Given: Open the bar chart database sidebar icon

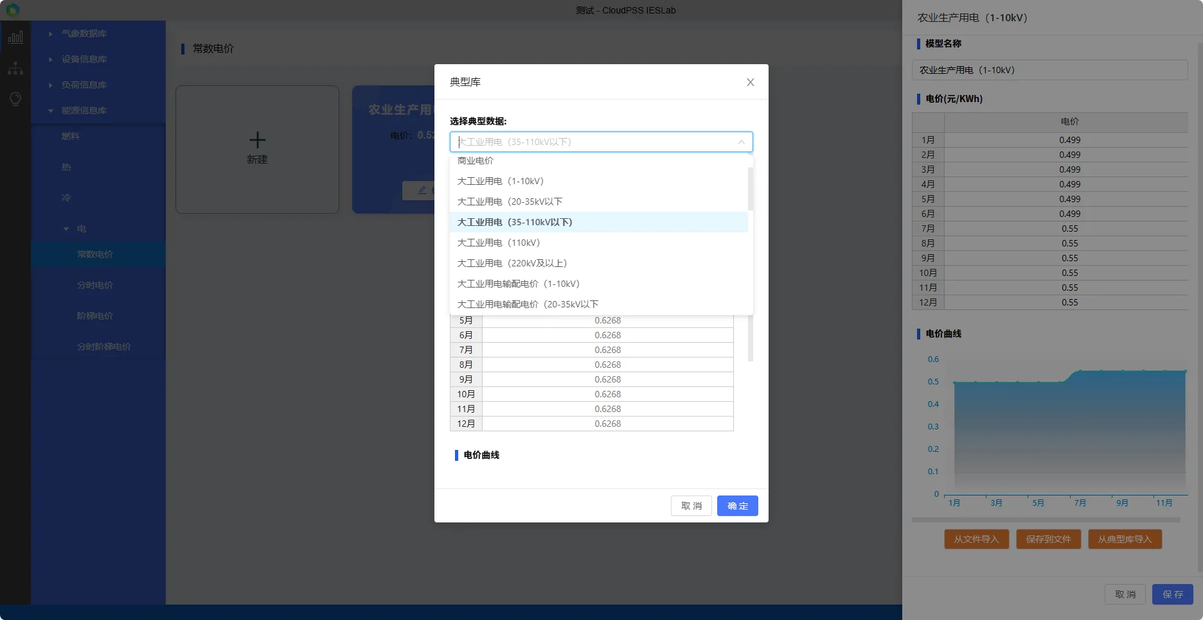Looking at the screenshot, I should 15,37.
